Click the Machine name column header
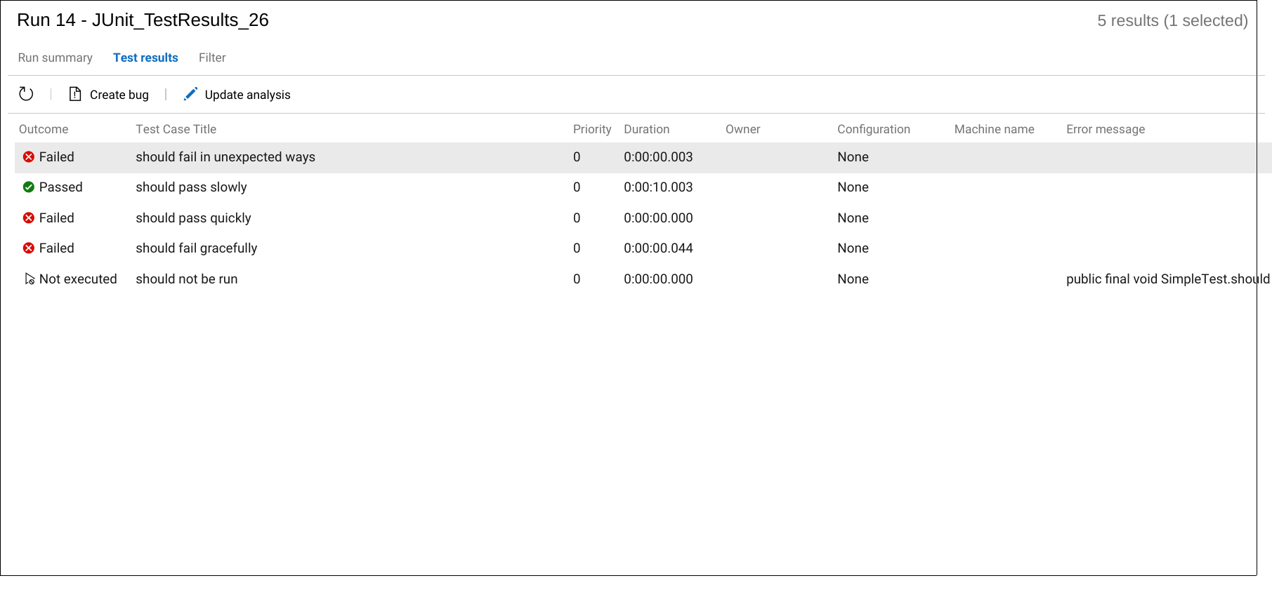 click(x=995, y=129)
